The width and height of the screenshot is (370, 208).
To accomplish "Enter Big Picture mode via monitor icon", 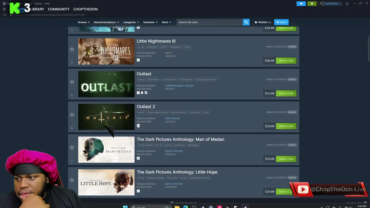I will (x=347, y=3).
